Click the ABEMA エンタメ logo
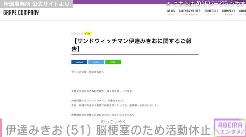 tap(230, 128)
